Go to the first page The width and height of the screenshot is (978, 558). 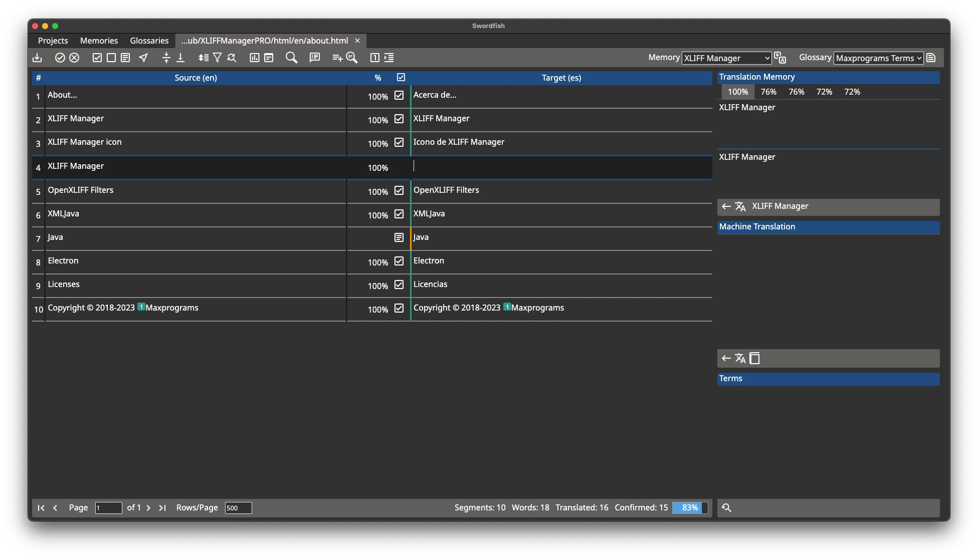click(x=41, y=508)
